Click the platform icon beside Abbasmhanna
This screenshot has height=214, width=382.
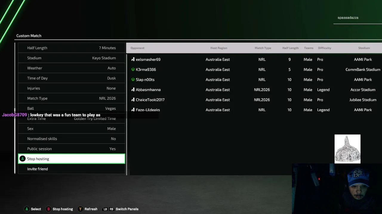(x=133, y=90)
